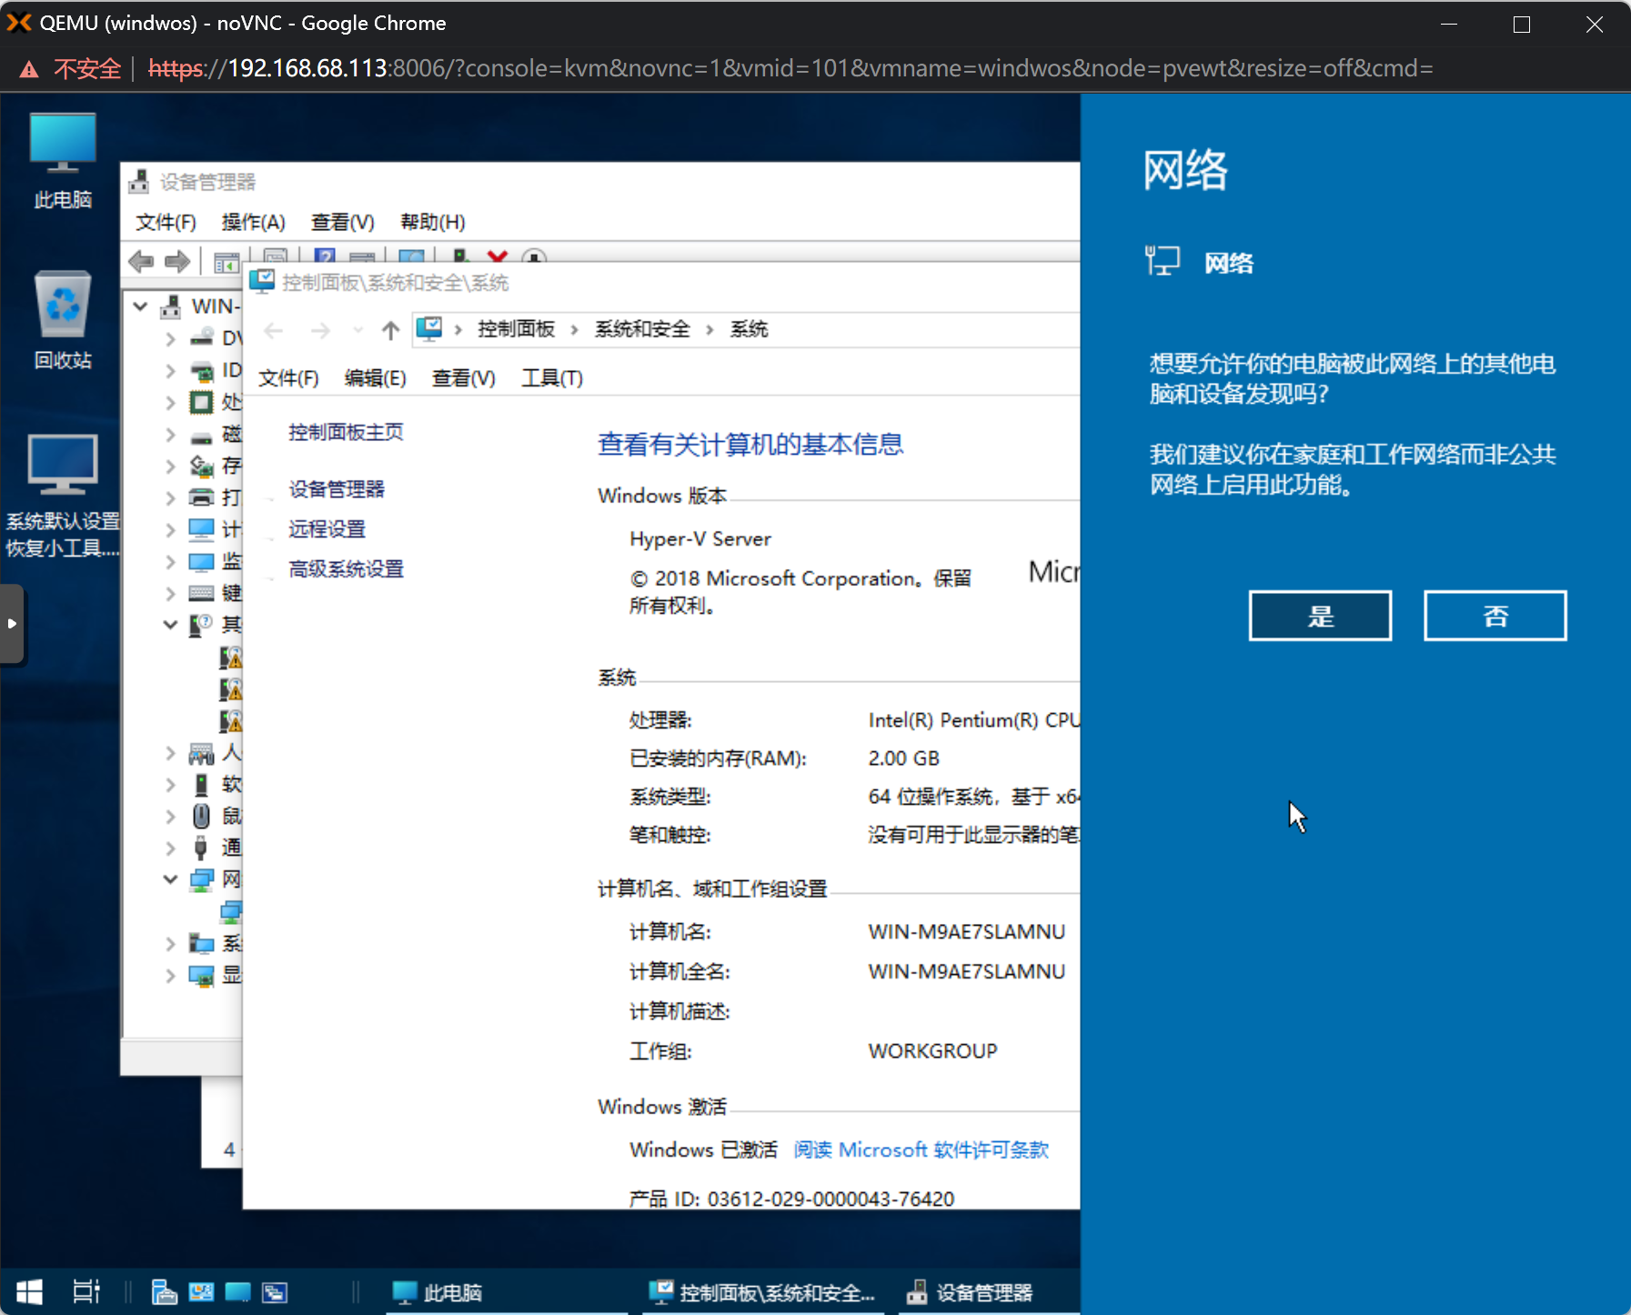Launch Server Manager toolbox icon on taskbar

(164, 1291)
